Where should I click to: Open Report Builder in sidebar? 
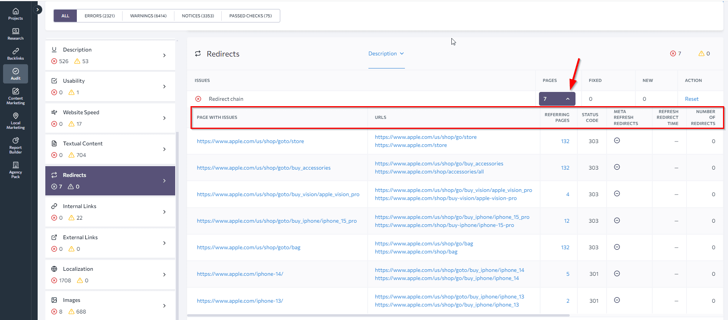pos(15,145)
